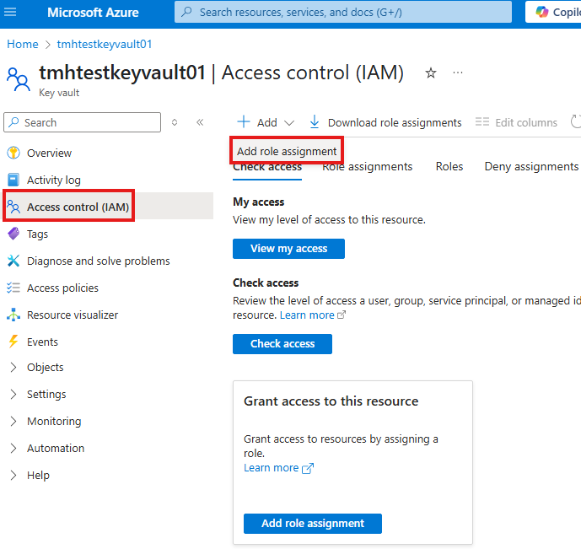The height and width of the screenshot is (549, 581).
Task: Switch to the Roles tab
Action: 449,167
